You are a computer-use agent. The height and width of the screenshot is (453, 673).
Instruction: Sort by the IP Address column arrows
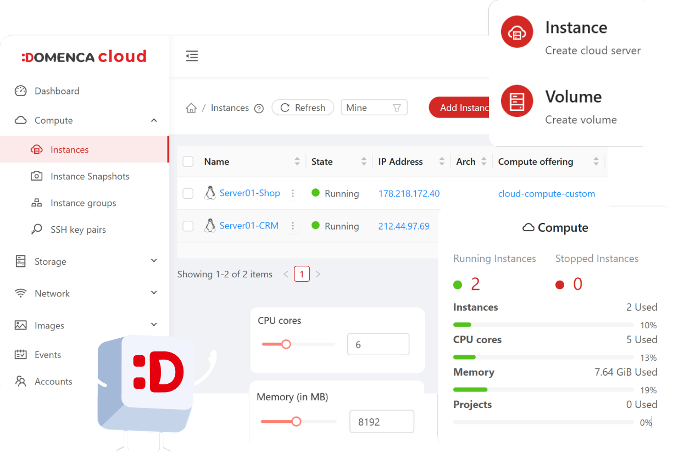pyautogui.click(x=442, y=161)
